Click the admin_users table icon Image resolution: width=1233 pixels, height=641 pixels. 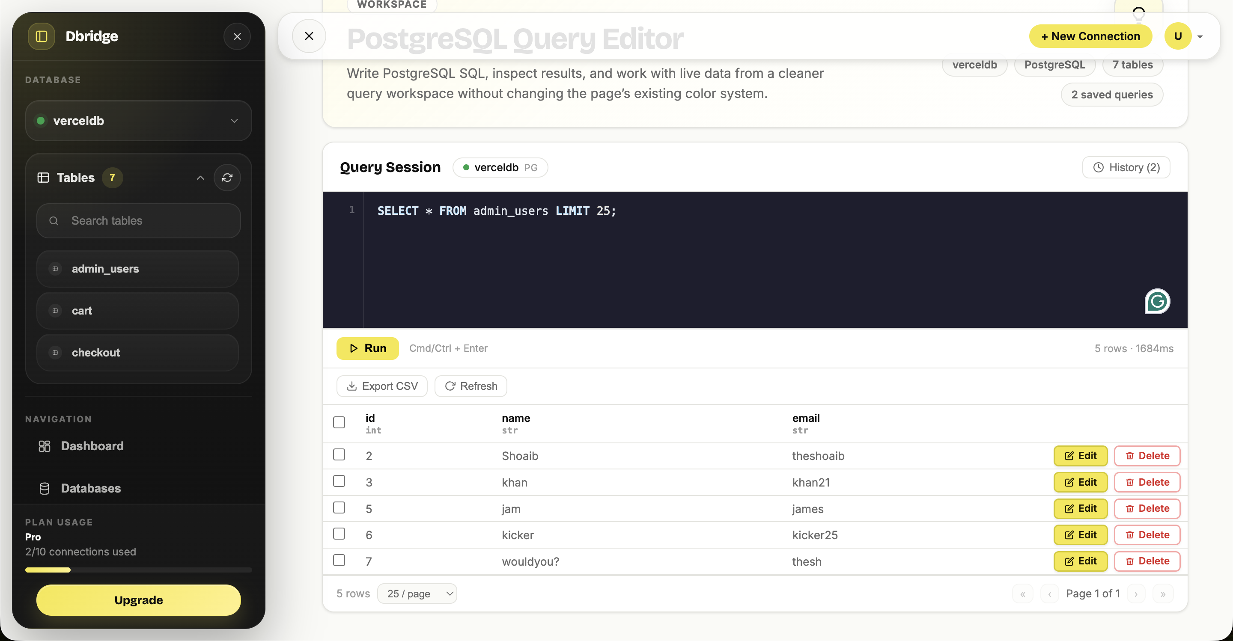click(56, 269)
